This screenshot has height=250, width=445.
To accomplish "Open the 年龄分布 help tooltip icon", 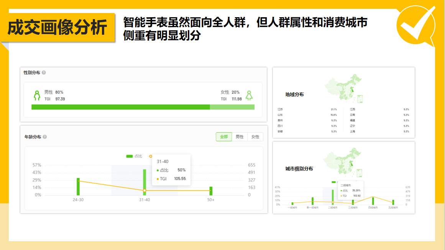I will 44,136.
